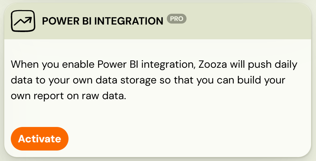Viewport: 316px width, 161px height.
Task: Click the PRO badge beside the title
Action: 177,19
